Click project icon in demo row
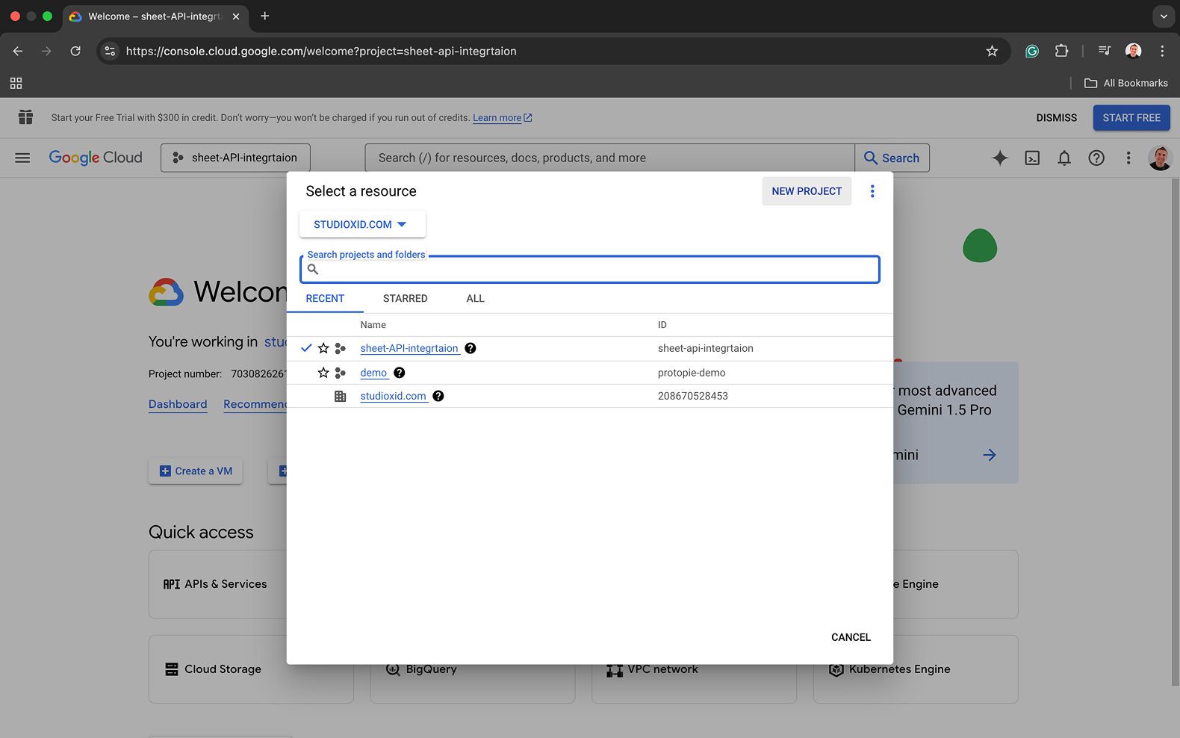The width and height of the screenshot is (1180, 738). [341, 373]
